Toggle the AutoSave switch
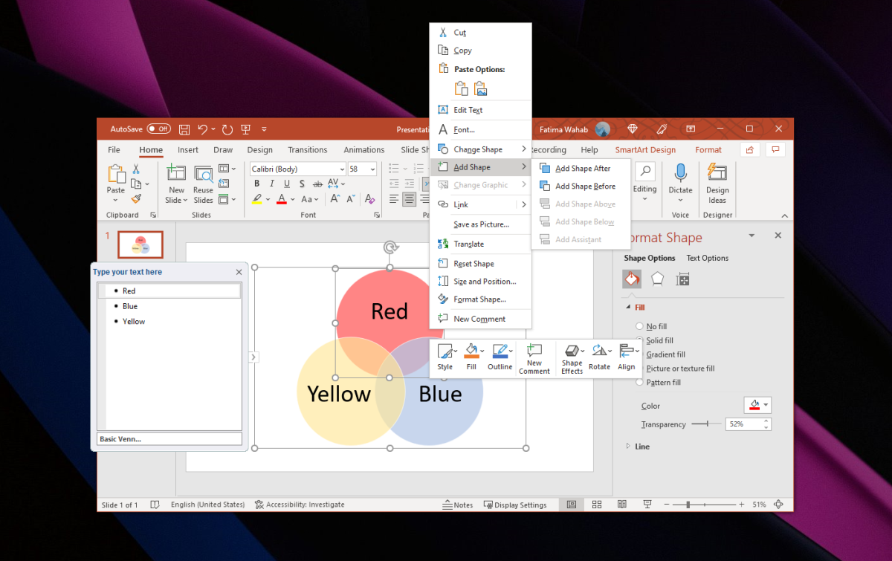 click(x=158, y=129)
